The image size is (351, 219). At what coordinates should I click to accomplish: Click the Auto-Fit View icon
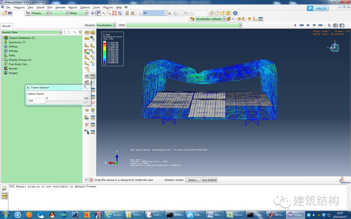pyautogui.click(x=114, y=13)
